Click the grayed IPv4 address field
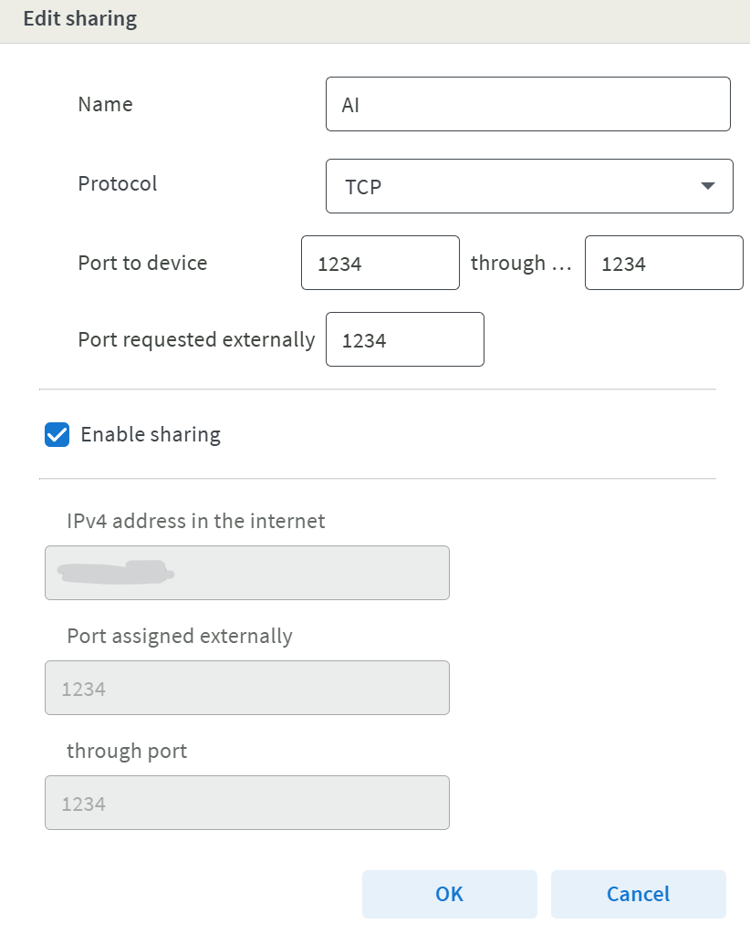This screenshot has height=934, width=750. pyautogui.click(x=246, y=573)
